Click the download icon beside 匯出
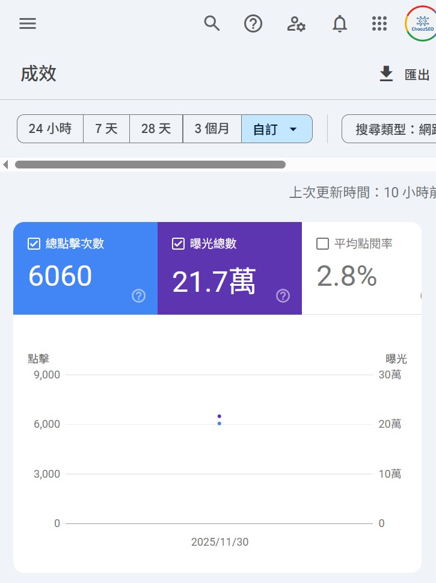Viewport: 436px width, 583px height. 386,74
